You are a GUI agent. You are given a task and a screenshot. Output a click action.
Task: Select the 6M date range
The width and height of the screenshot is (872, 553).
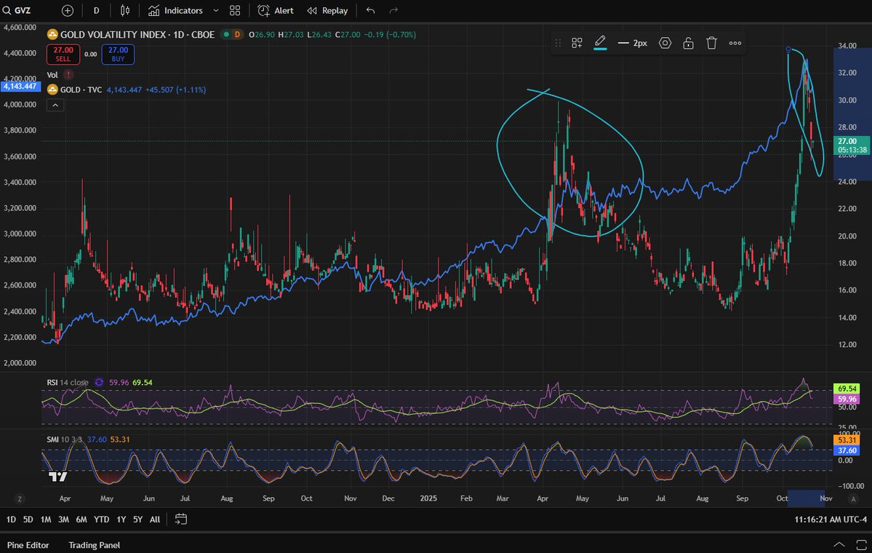pyautogui.click(x=81, y=520)
